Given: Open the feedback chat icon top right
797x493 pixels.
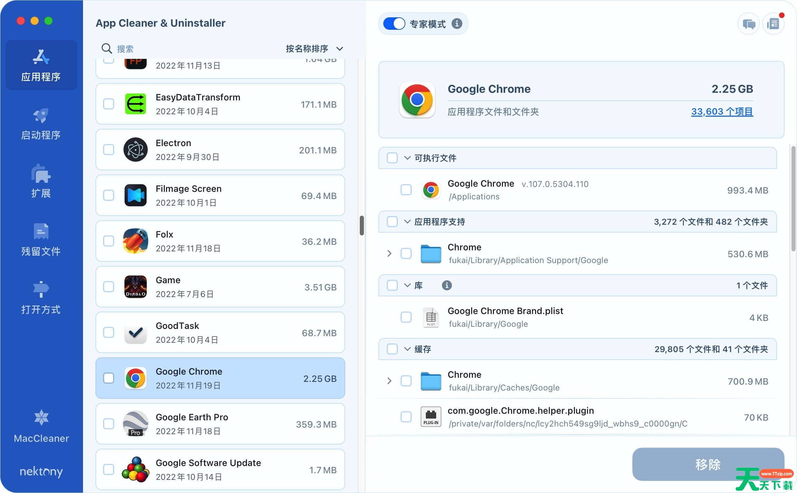Looking at the screenshot, I should click(x=748, y=24).
